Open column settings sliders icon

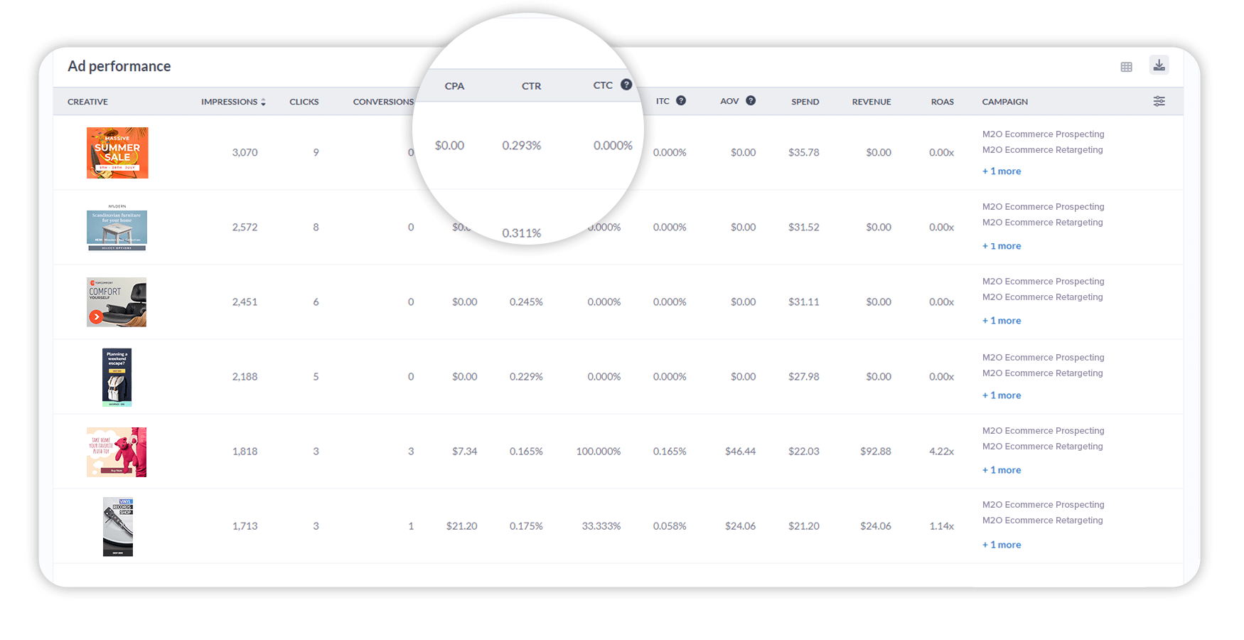pyautogui.click(x=1159, y=101)
